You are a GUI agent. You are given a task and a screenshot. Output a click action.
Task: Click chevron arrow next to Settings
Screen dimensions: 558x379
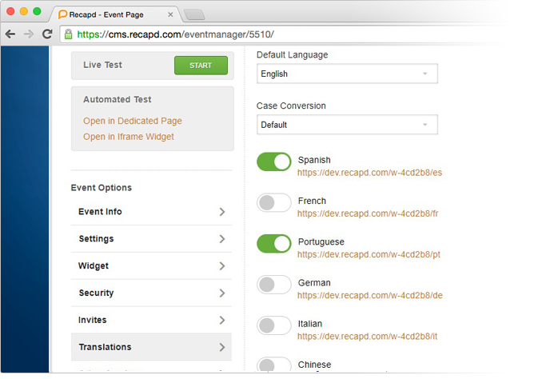pos(222,239)
